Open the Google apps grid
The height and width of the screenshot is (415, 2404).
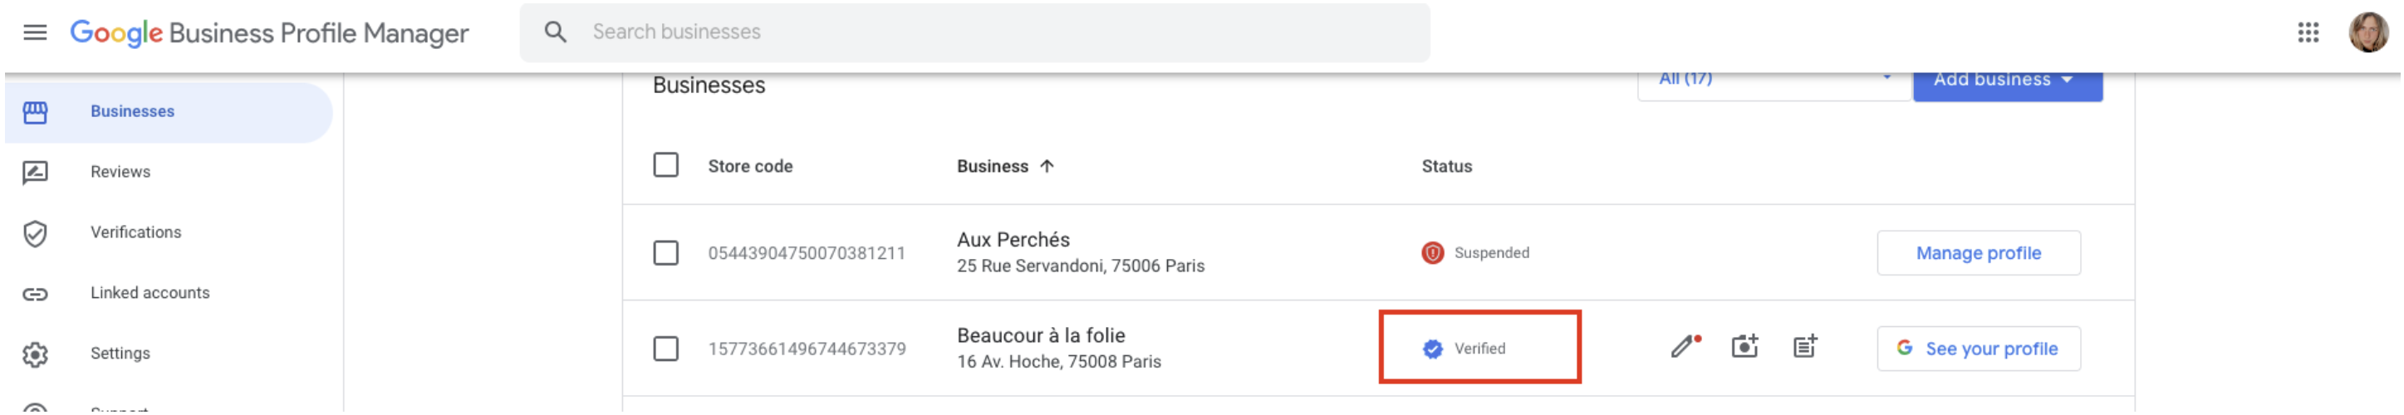[x=2307, y=32]
